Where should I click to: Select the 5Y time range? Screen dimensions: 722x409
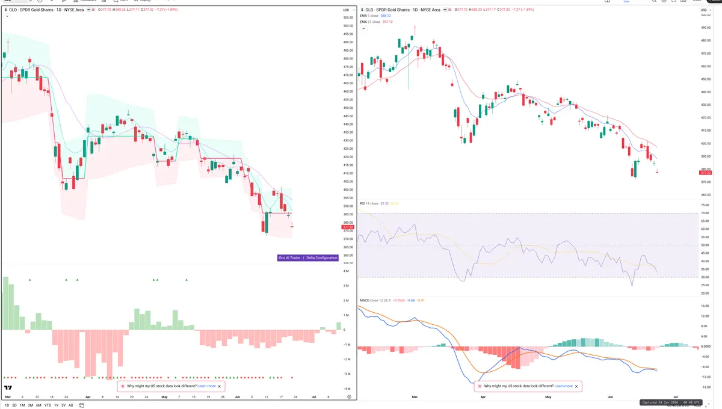pyautogui.click(x=63, y=405)
